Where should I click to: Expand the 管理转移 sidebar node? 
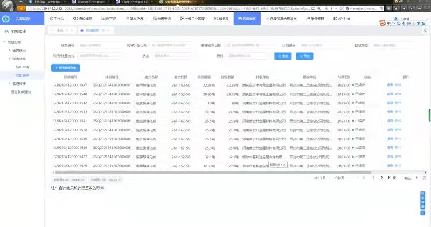point(9,84)
